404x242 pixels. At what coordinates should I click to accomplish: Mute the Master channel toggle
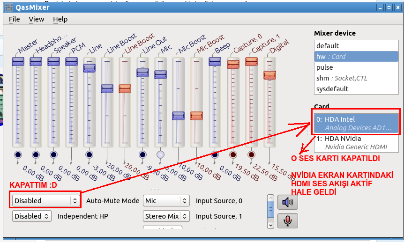[x=18, y=155]
